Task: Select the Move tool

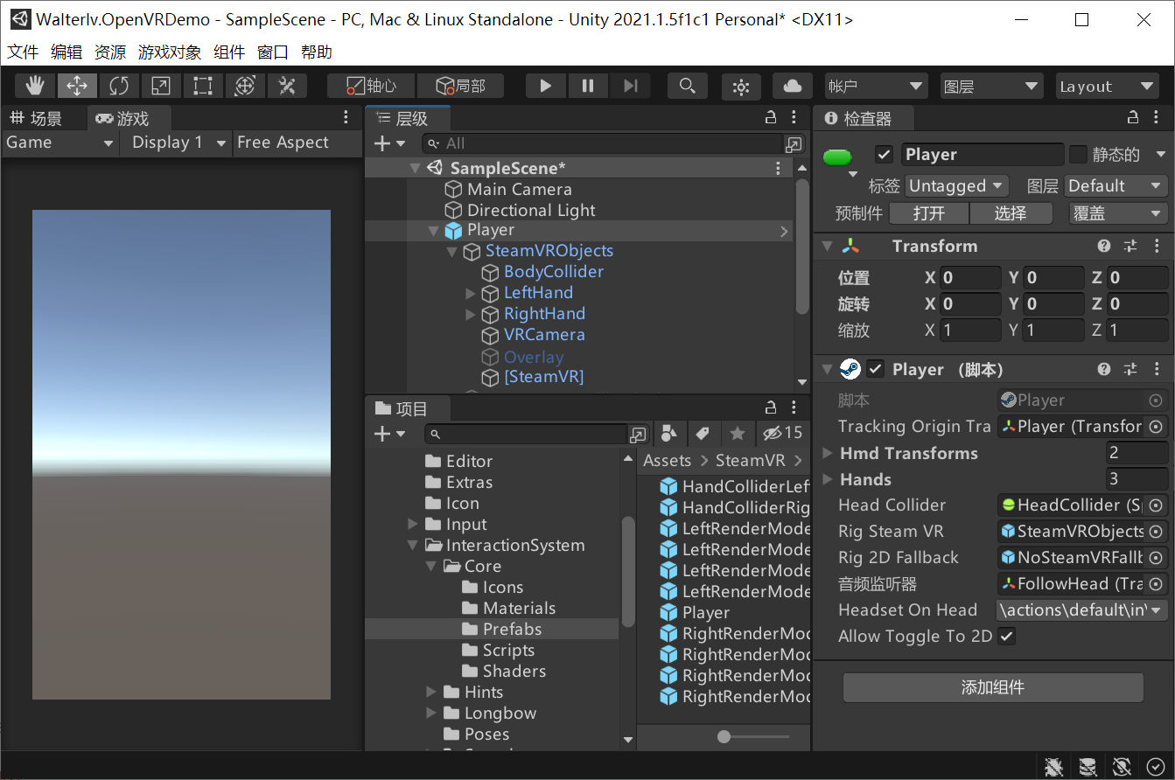Action: pyautogui.click(x=77, y=86)
